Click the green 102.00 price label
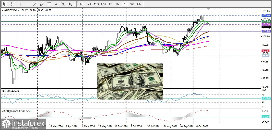 (x=266, y=21)
